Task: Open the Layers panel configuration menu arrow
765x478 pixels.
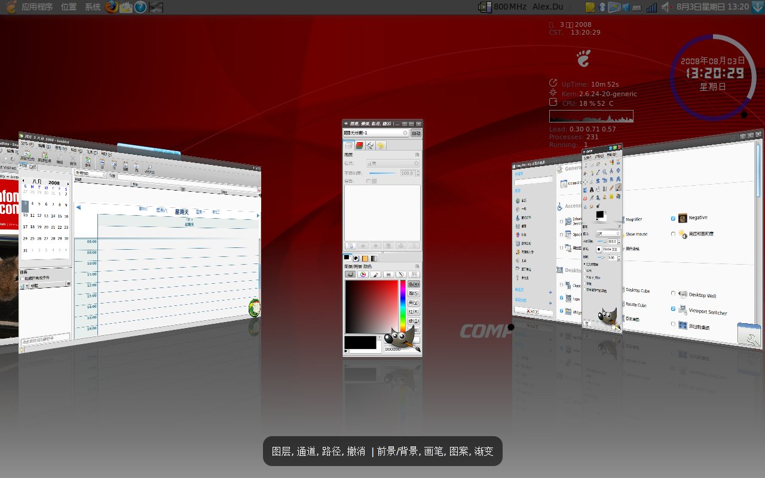Action: pyautogui.click(x=417, y=155)
